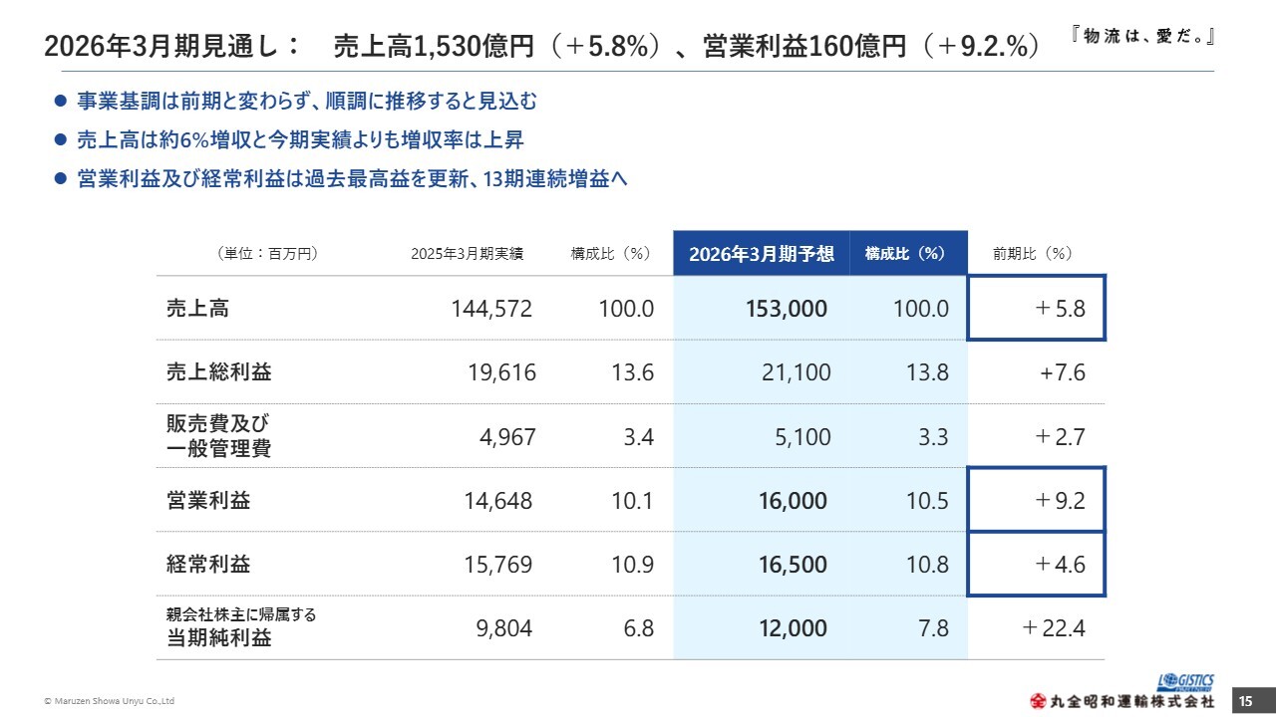Click the value 15,769
The height and width of the screenshot is (717, 1276).
point(498,564)
